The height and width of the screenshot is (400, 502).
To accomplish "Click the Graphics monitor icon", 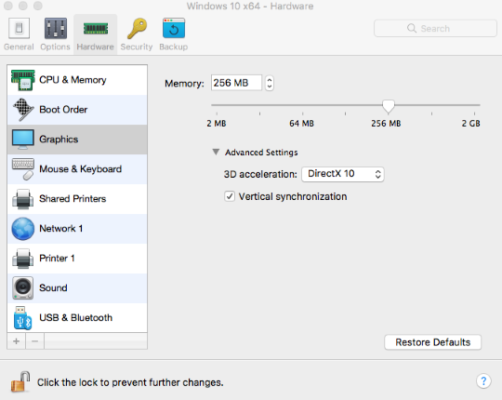I will tap(22, 140).
